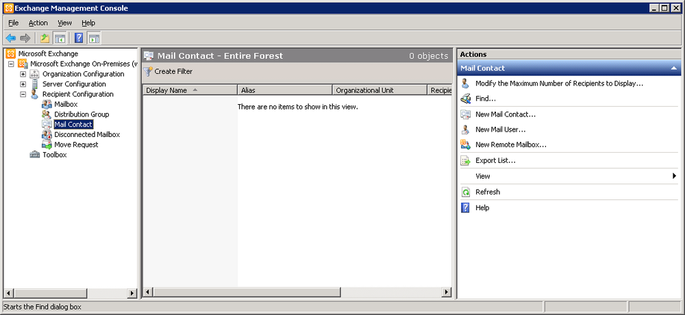Click the Exchange Management Console title bar icon
Image resolution: width=685 pixels, height=315 pixels.
click(x=8, y=8)
